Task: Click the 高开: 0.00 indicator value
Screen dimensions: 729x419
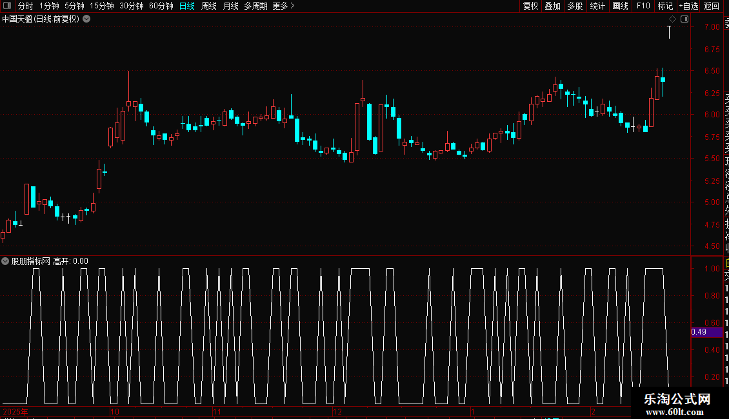Action: click(71, 261)
